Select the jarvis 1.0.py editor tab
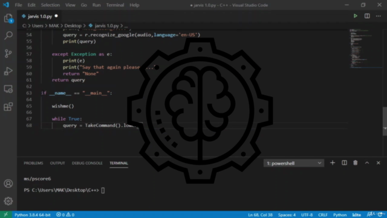 (x=39, y=16)
